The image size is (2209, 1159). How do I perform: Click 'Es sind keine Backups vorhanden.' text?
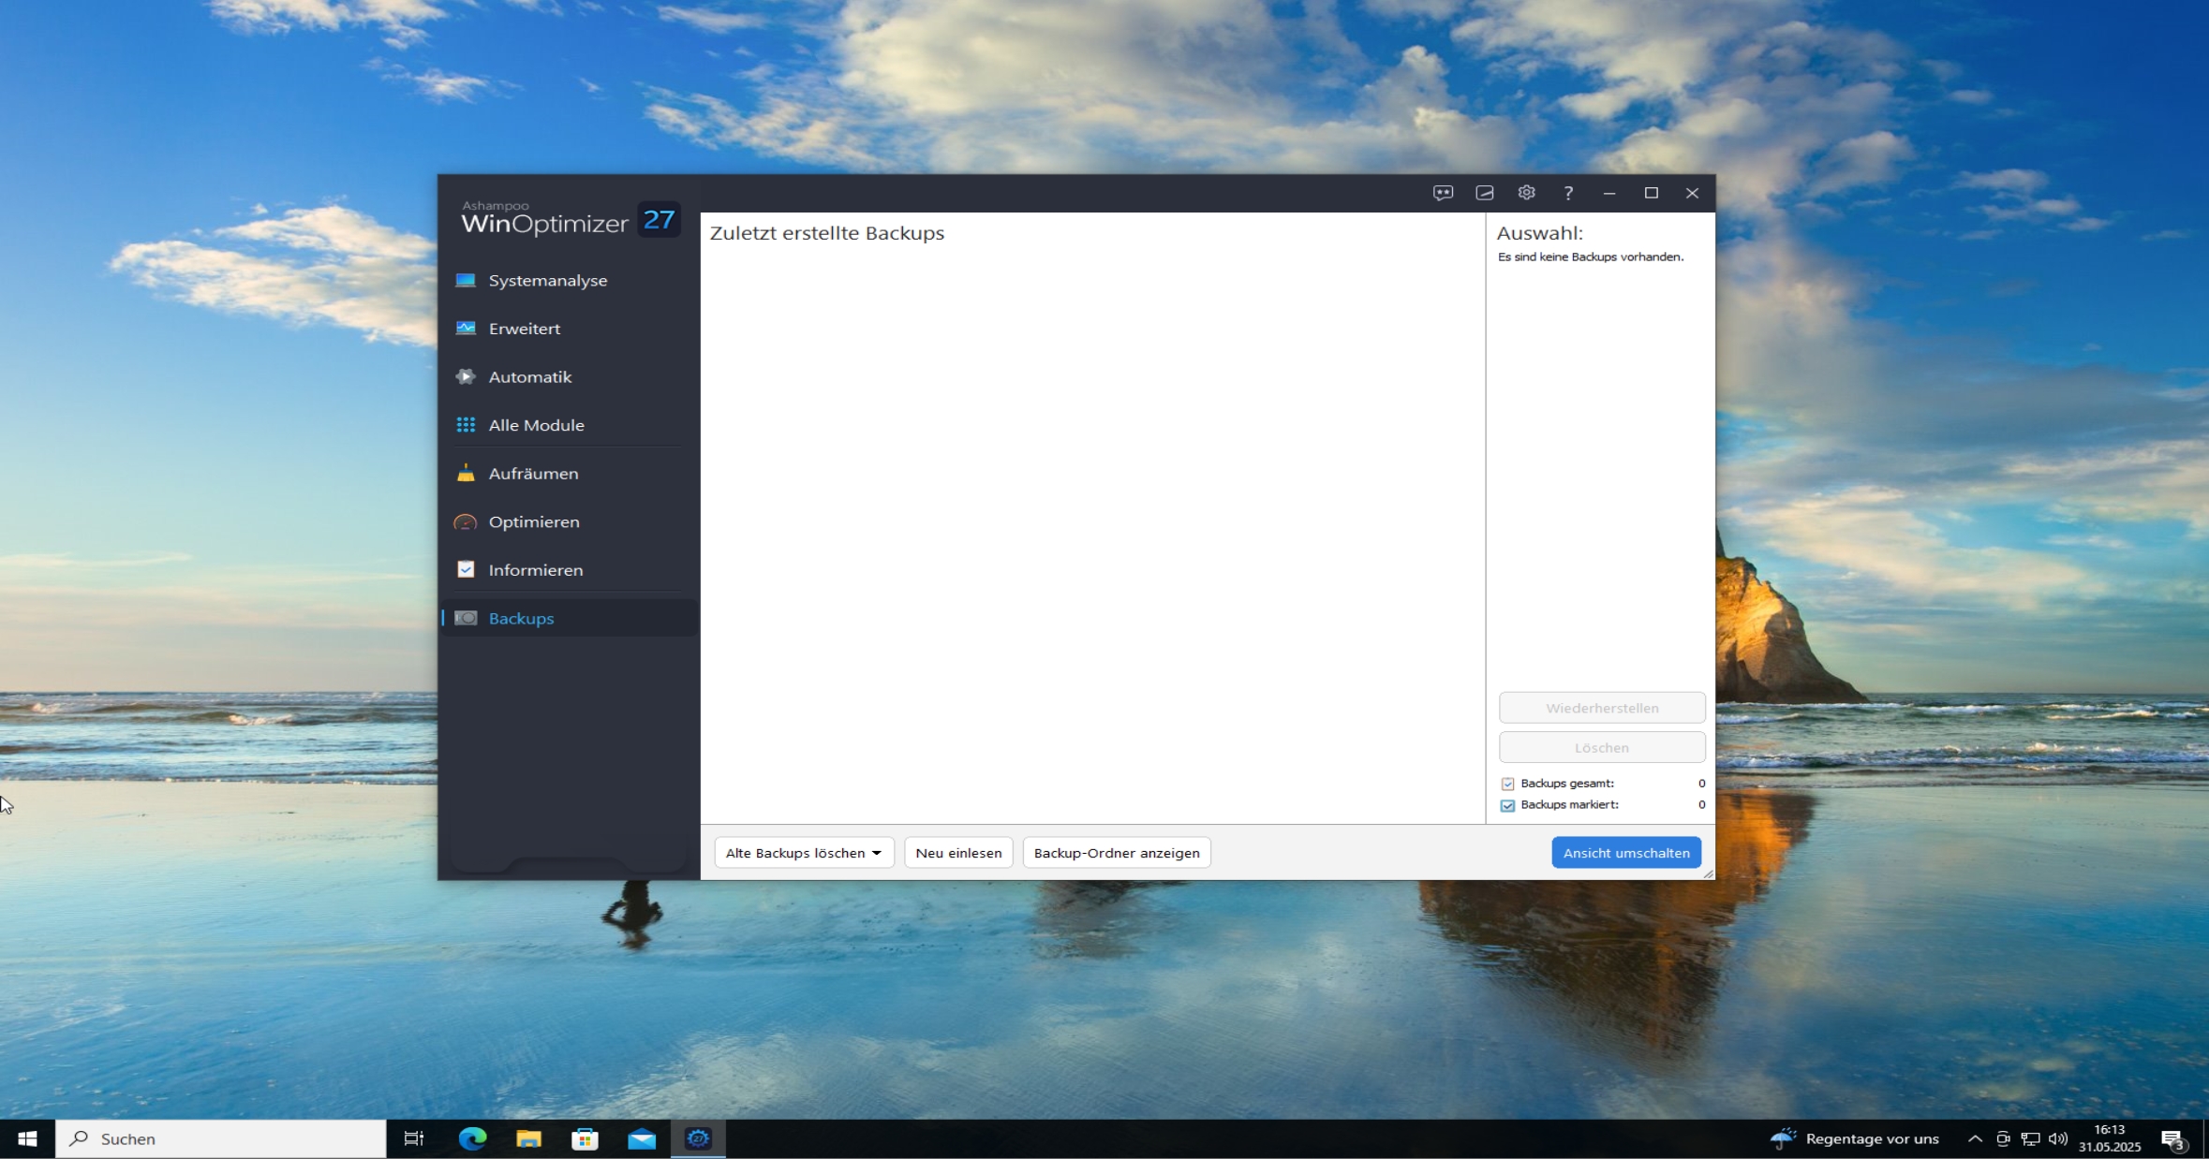click(x=1591, y=257)
